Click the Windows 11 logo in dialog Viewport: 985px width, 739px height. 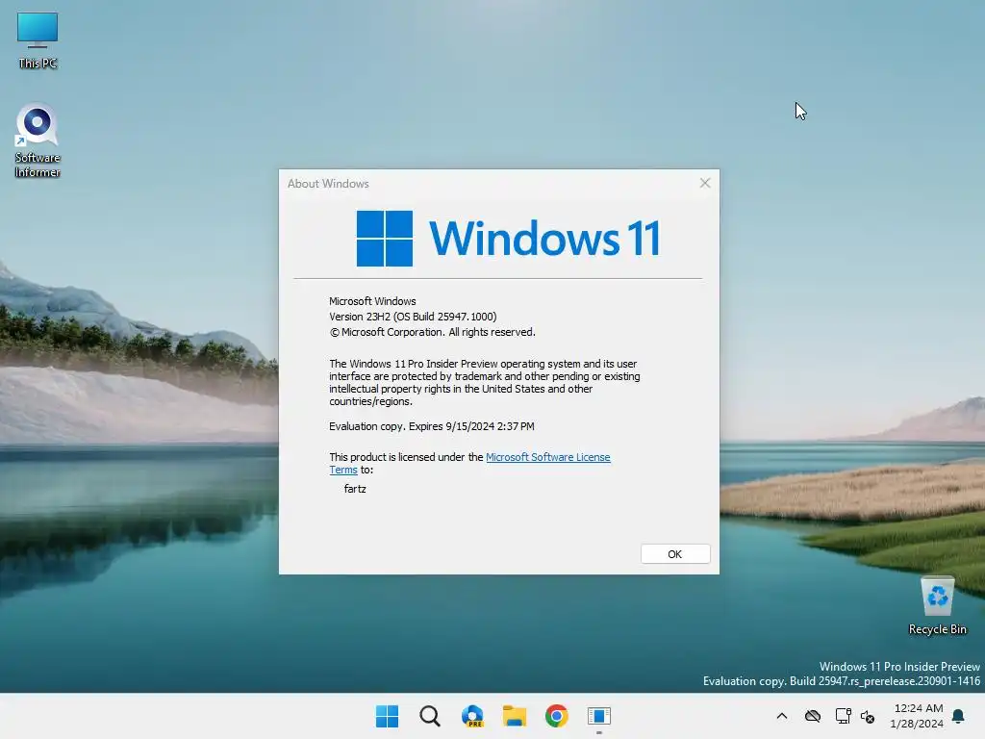pos(508,239)
